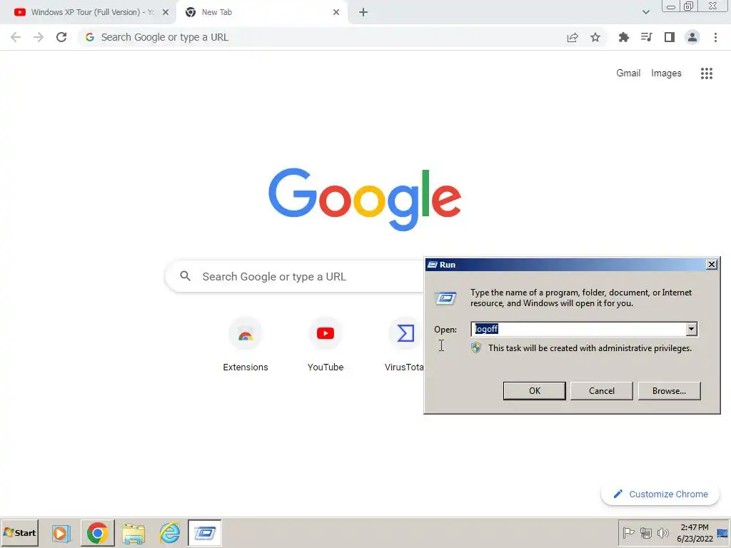Click the YouTube favicon on first tab

click(x=19, y=12)
